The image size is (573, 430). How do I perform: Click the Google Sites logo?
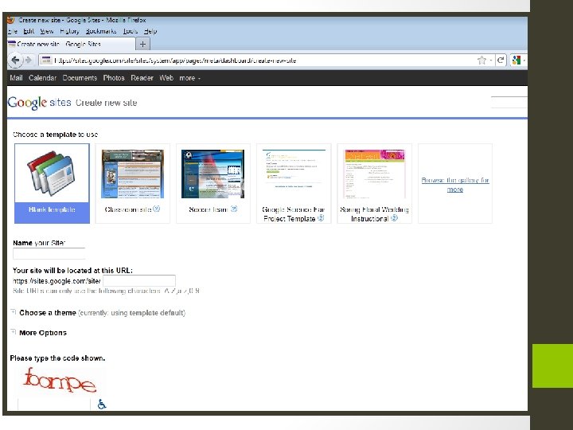tap(39, 103)
